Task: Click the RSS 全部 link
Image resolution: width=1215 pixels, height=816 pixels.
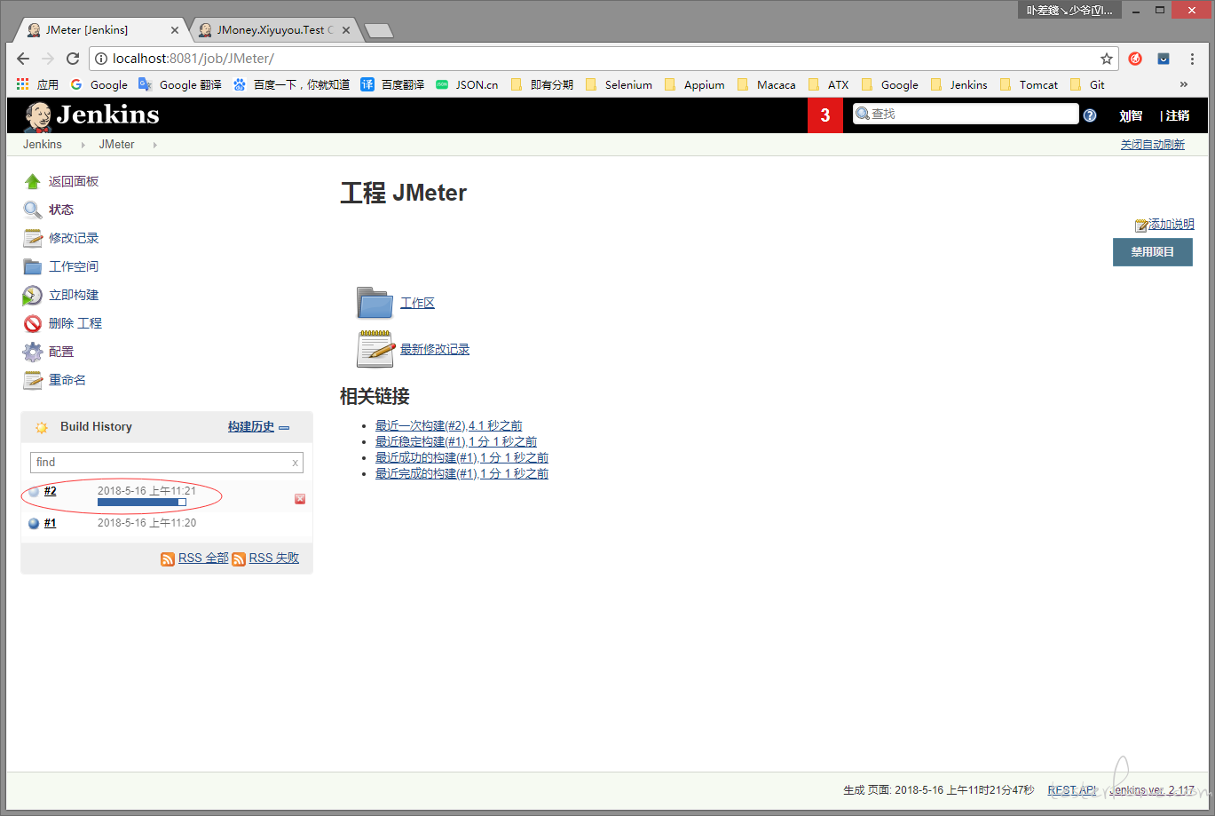Action: tap(203, 559)
